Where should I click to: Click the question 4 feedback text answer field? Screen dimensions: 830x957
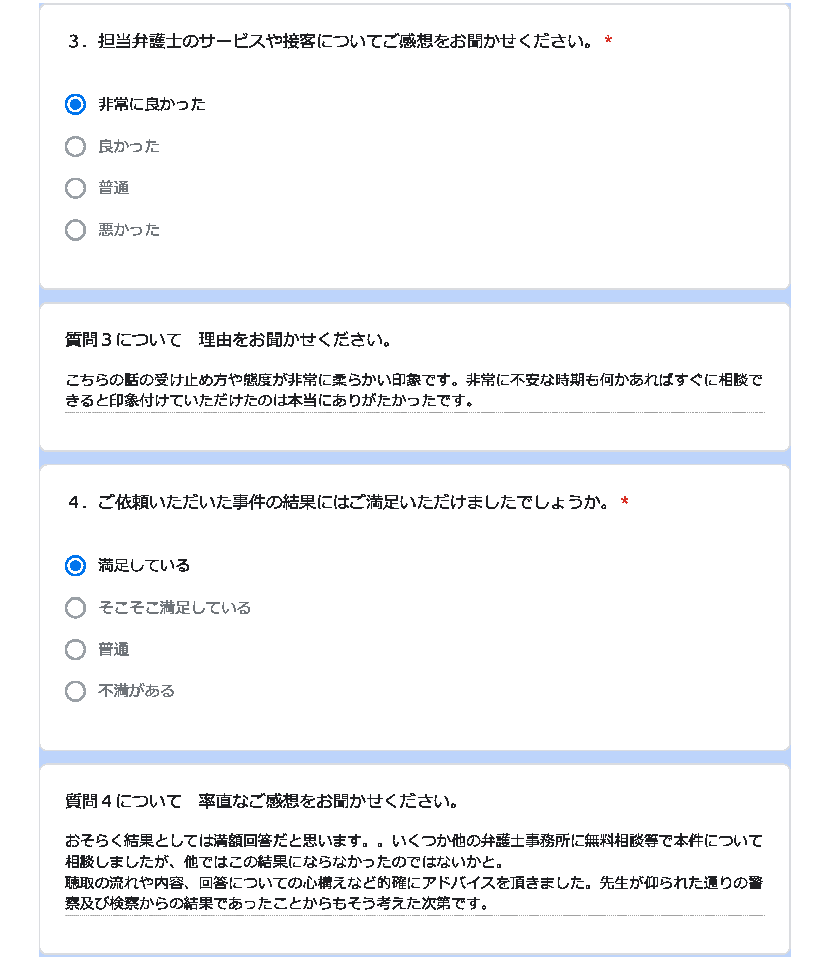[414, 872]
